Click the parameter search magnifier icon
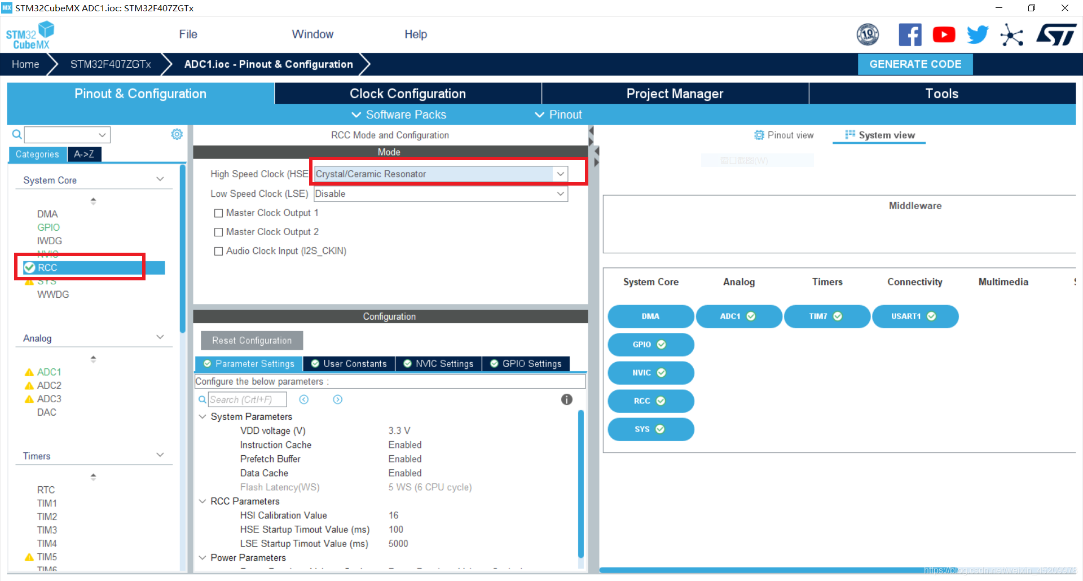This screenshot has width=1083, height=581. point(202,399)
